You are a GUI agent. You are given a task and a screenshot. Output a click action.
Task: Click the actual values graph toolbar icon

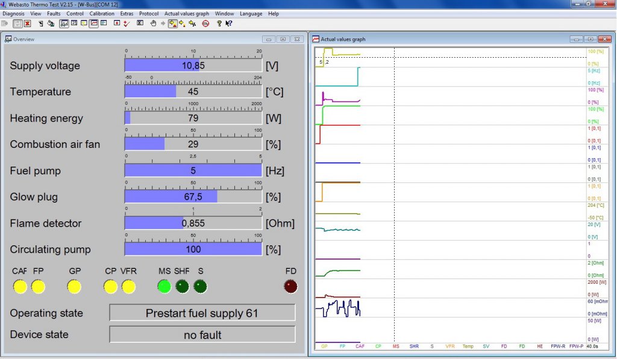(x=94, y=23)
